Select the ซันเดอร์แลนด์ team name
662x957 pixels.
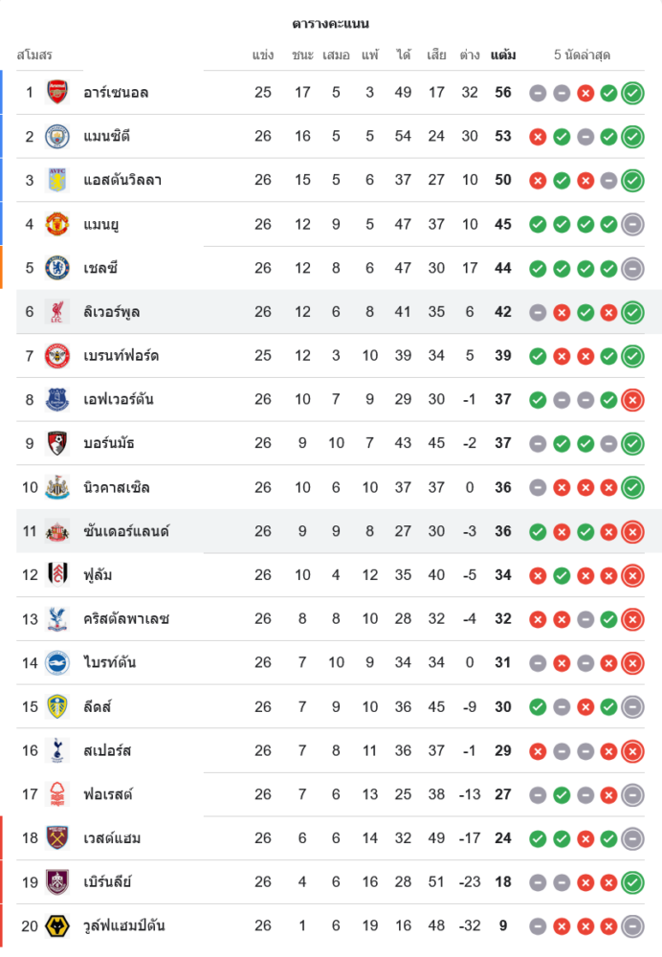point(126,531)
